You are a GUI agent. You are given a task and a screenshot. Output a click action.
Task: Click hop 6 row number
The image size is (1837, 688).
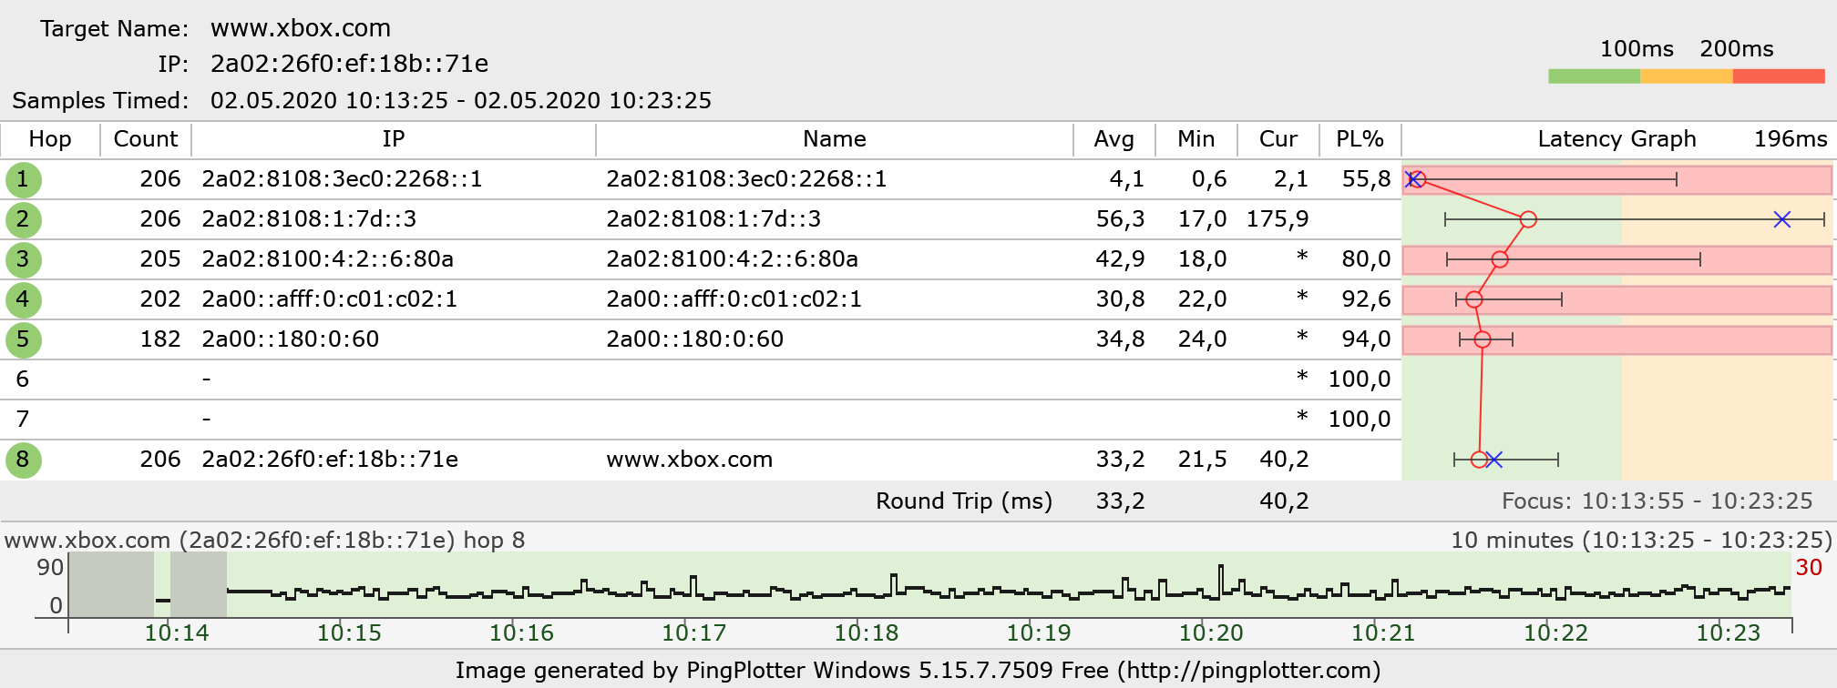pyautogui.click(x=23, y=379)
